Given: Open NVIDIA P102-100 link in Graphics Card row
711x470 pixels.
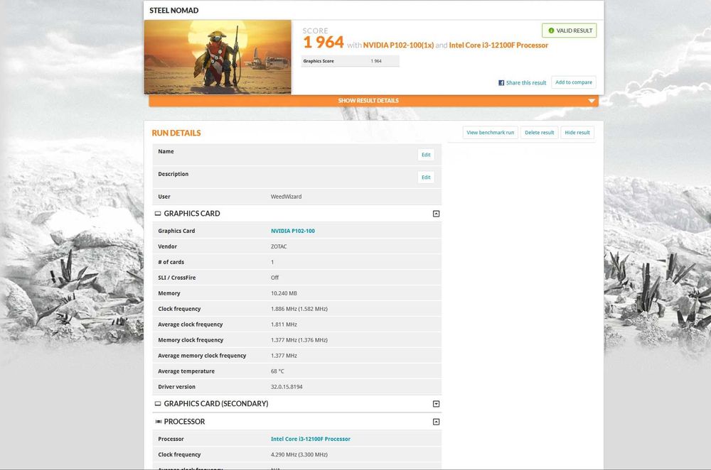Looking at the screenshot, I should [293, 231].
